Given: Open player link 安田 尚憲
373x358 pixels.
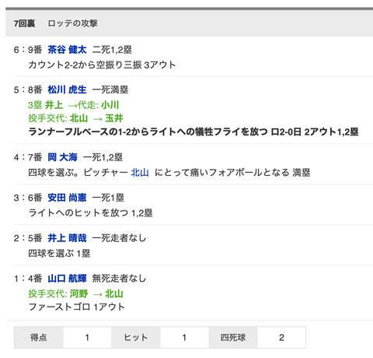Looking at the screenshot, I should pyautogui.click(x=67, y=198).
